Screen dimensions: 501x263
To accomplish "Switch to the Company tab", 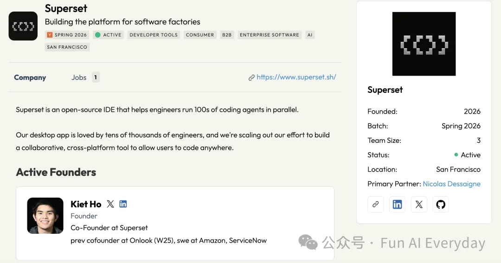I will (30, 77).
